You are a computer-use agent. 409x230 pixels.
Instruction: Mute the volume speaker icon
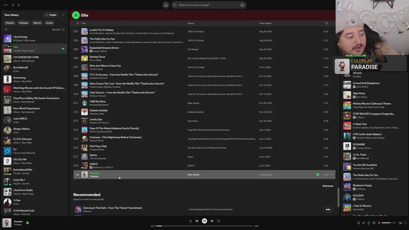point(379,223)
